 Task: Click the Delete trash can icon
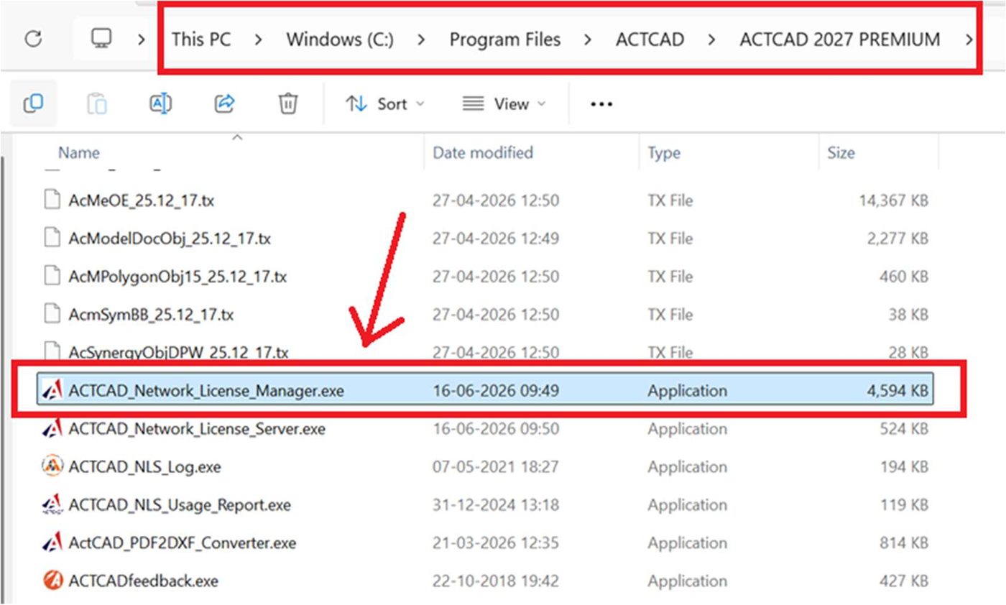click(288, 104)
